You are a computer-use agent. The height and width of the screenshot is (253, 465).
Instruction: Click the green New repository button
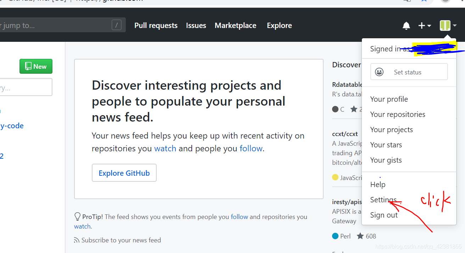36,66
